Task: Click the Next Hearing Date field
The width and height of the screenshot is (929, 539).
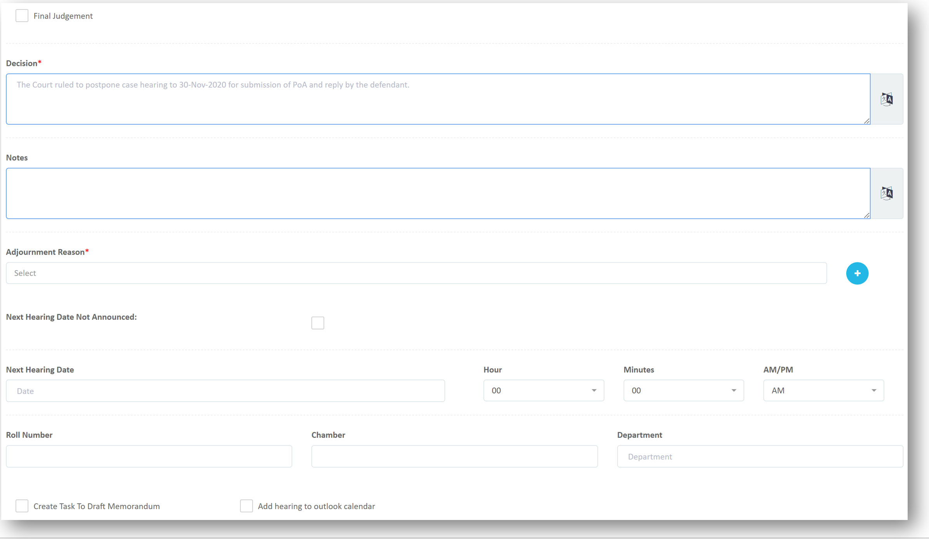Action: tap(225, 391)
